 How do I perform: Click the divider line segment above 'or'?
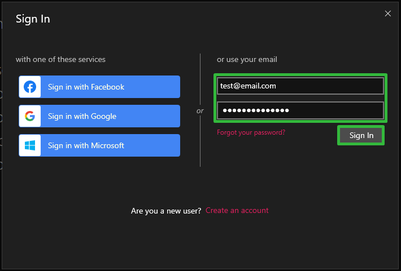[x=200, y=79]
